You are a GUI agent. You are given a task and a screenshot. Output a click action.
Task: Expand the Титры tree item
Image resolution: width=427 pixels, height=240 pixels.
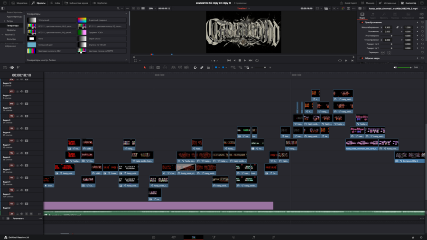pos(10,21)
